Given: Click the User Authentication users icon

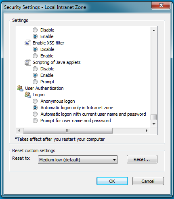Looking at the screenshot, I should tap(20, 88).
